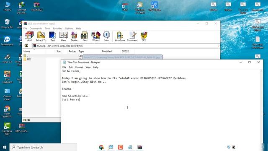Open Notepad File menu
This screenshot has height=151, width=268.
point(64,67)
